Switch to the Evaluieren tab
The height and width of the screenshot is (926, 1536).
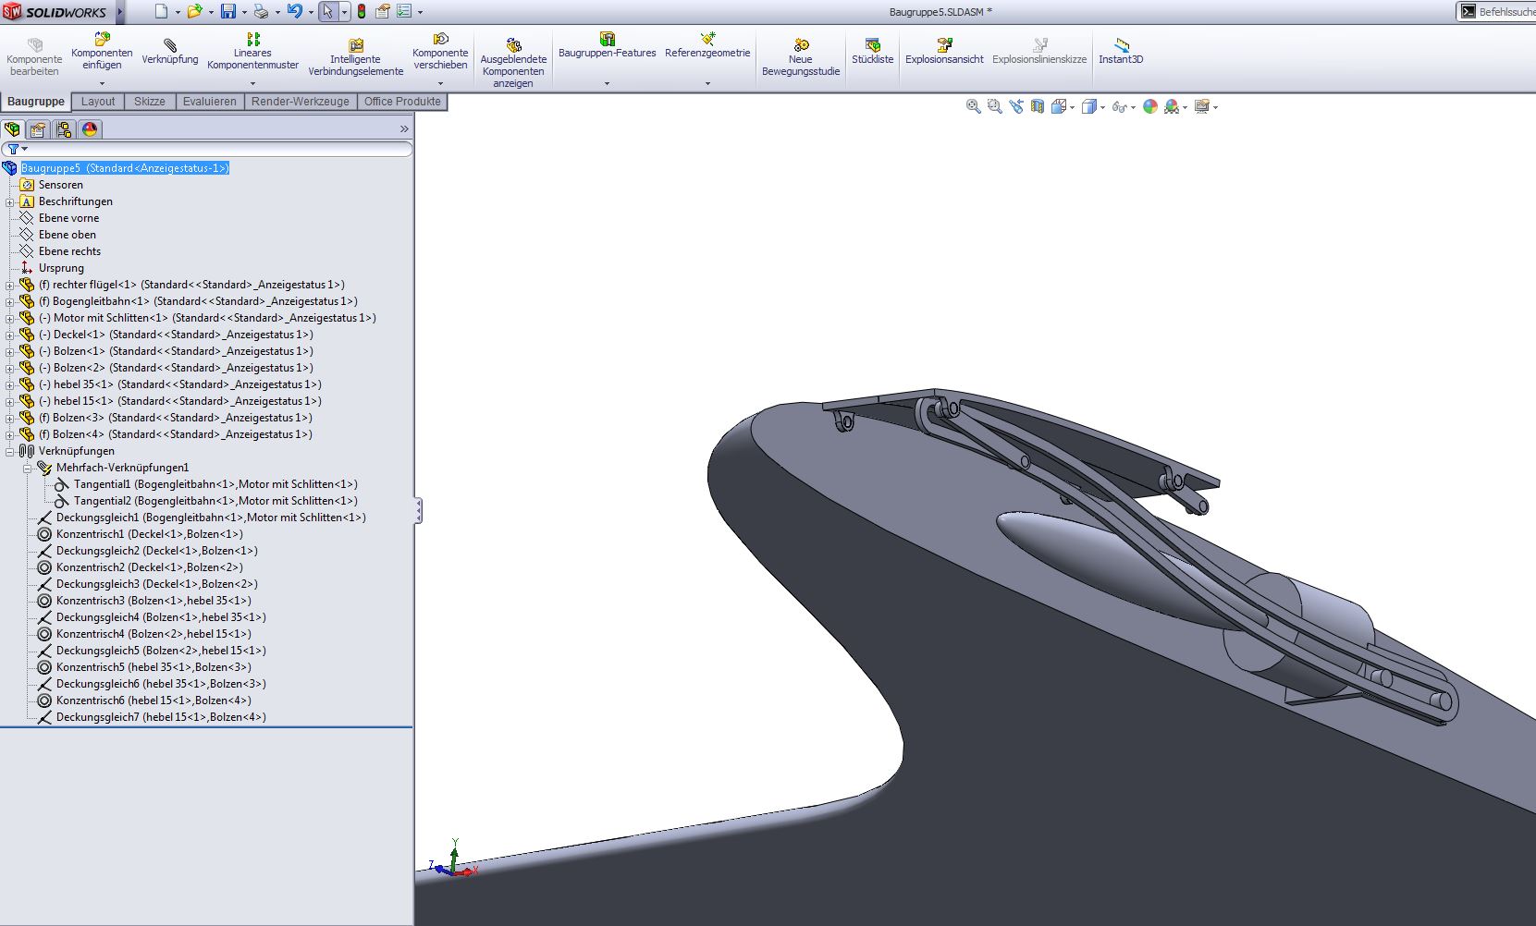[x=209, y=102]
